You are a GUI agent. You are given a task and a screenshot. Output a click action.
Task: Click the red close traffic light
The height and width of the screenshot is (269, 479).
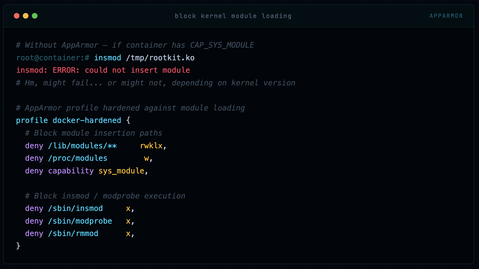tap(16, 16)
